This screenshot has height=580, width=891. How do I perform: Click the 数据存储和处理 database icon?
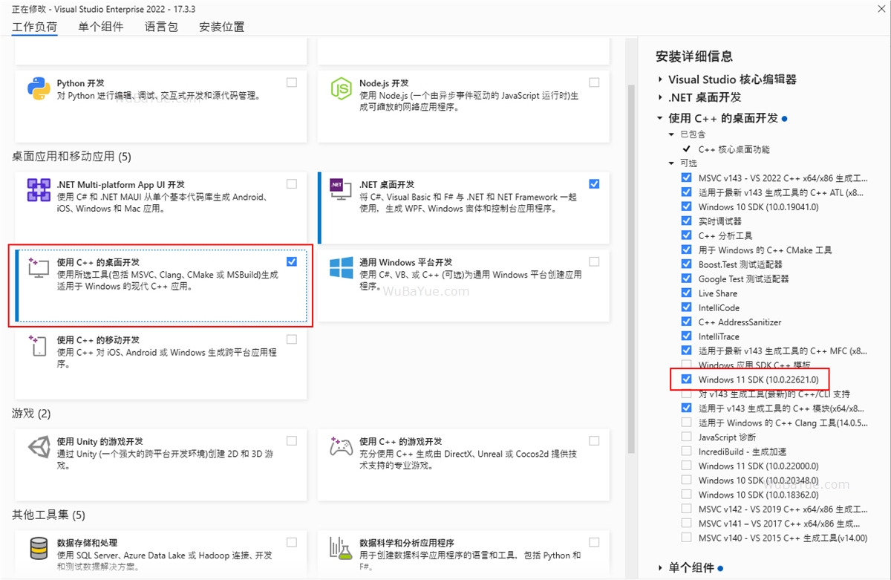pyautogui.click(x=39, y=549)
